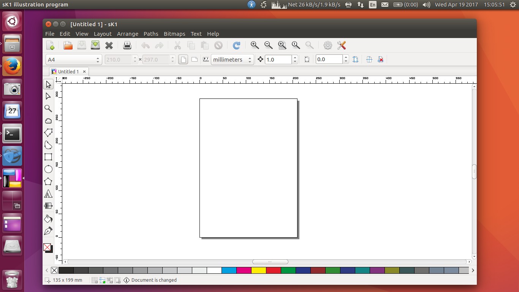Image resolution: width=519 pixels, height=292 pixels.
Task: Pick the cyan color swatch
Action: pos(229,270)
